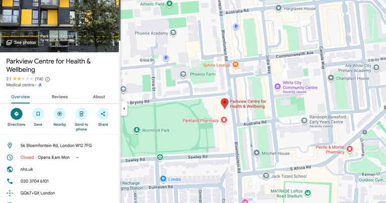Click the Sphinx Lounge restaurant pin
The image size is (386, 203).
click(236, 65)
